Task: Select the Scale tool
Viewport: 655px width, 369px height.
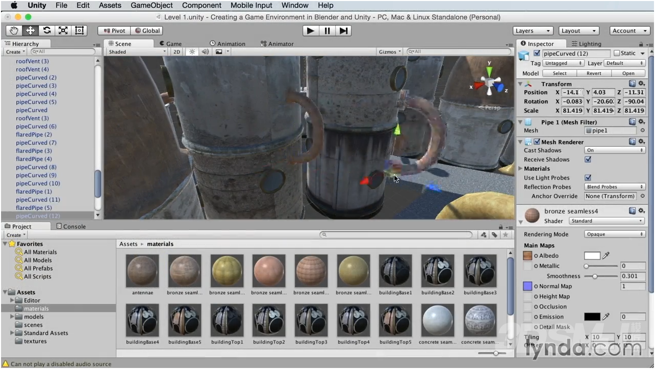Action: click(x=63, y=31)
